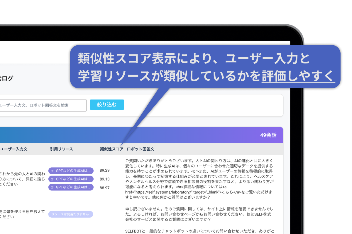Select the ユーザー入力文 column header
This screenshot has height=234, width=352.
[x=14, y=149]
